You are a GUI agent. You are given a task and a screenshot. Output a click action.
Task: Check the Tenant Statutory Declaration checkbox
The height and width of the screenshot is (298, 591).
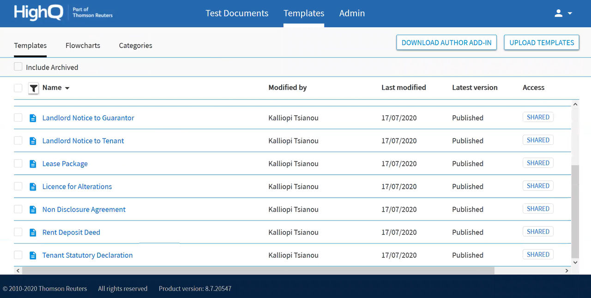(18, 255)
